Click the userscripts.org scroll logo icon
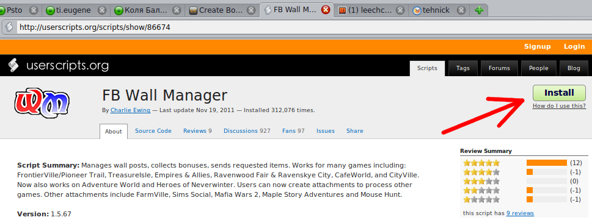The width and height of the screenshot is (592, 220). point(14,66)
